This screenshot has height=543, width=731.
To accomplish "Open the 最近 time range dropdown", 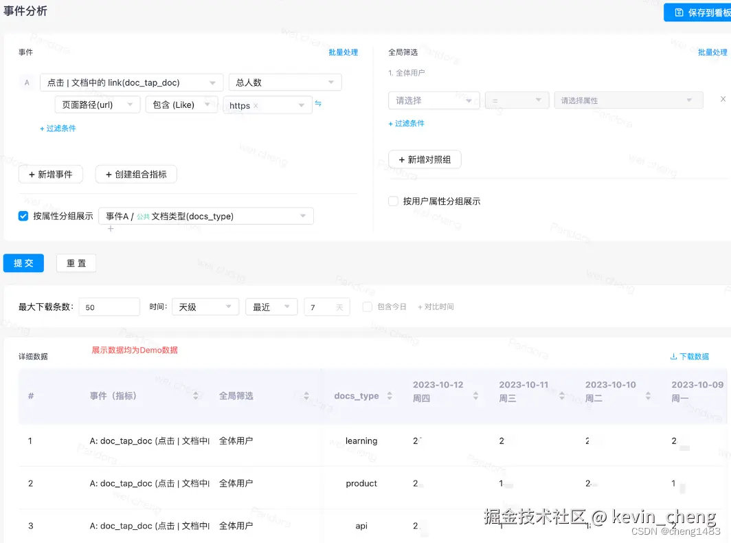I will coord(271,307).
